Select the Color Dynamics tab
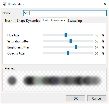This screenshot has width=109, height=104. coord(54,20)
